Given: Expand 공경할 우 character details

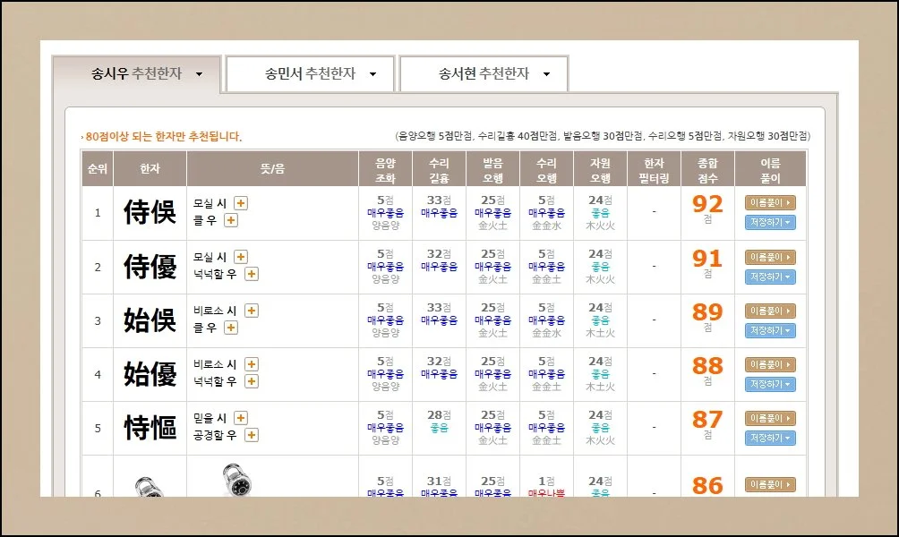Looking at the screenshot, I should (x=252, y=435).
